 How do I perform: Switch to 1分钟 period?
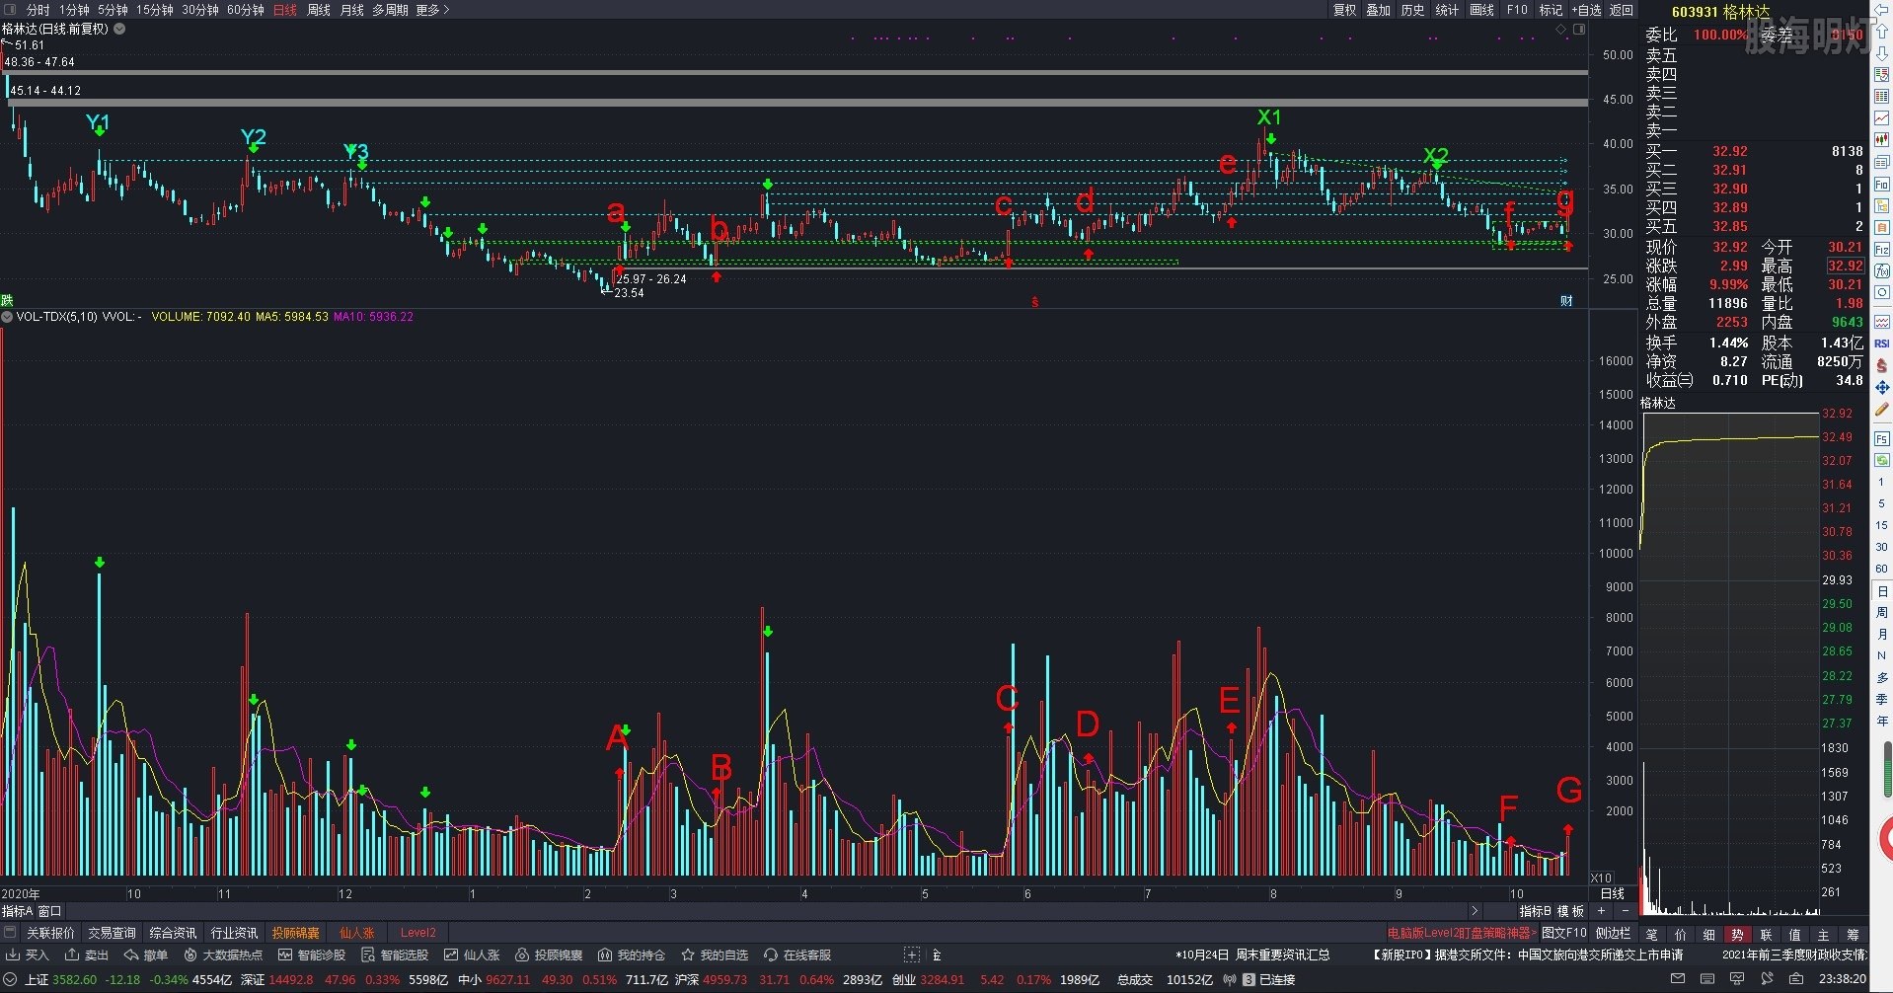74,10
